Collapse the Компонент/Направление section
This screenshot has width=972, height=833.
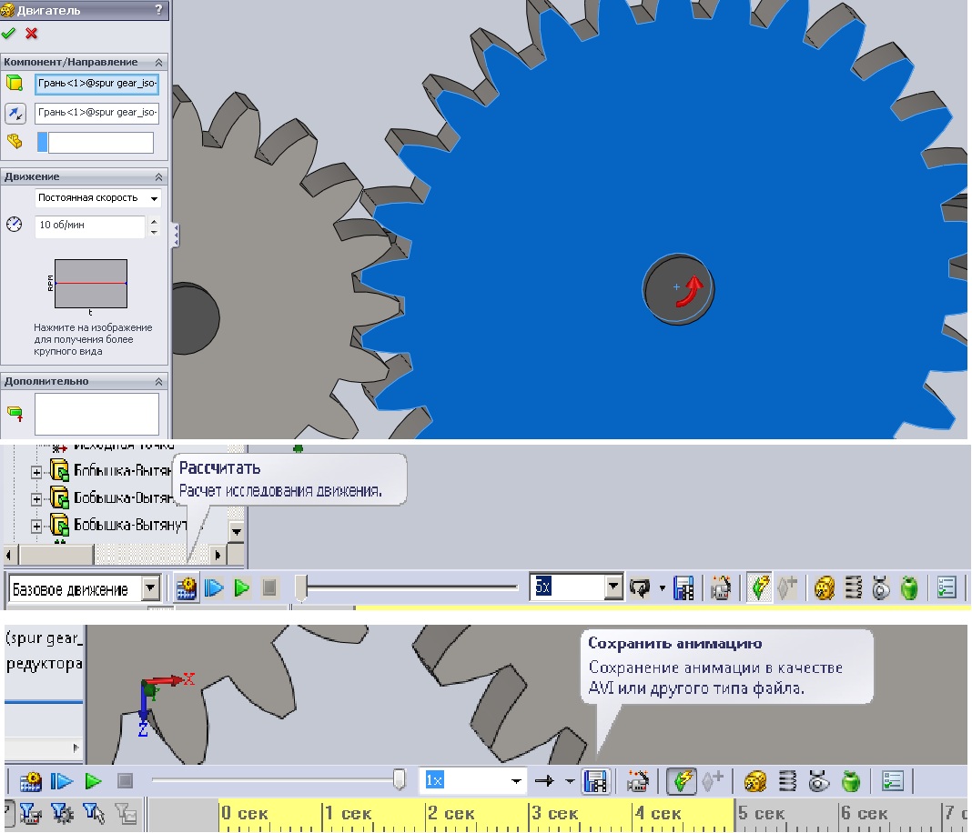click(x=158, y=62)
